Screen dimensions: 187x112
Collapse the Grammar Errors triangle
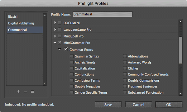pos(60,50)
